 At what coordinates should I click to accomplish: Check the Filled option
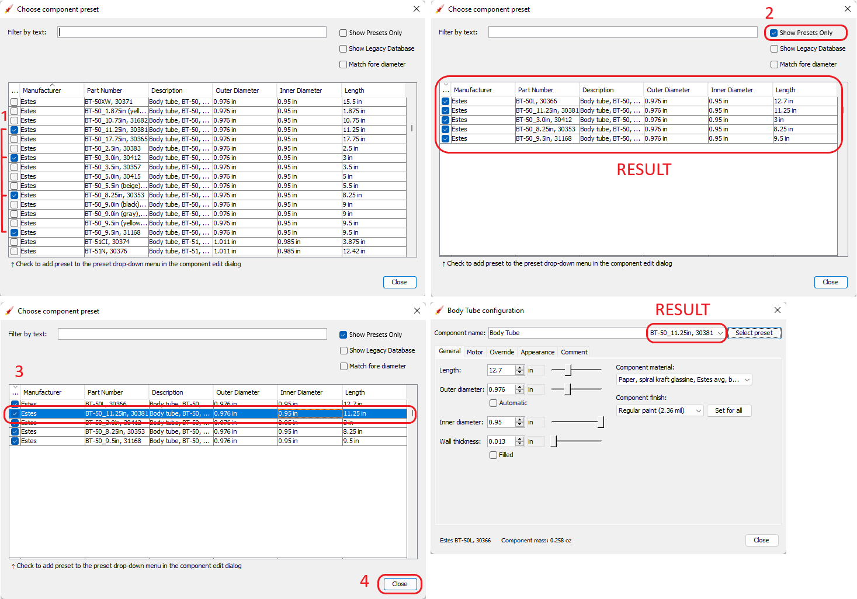click(x=494, y=455)
